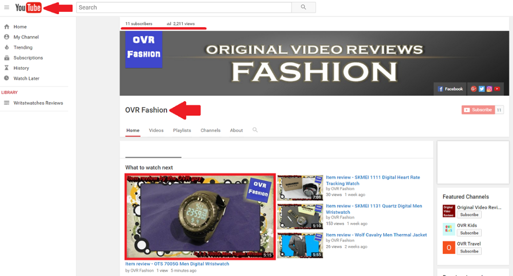This screenshot has height=276, width=513.
Task: Switch to the channel Home tab
Action: point(133,130)
